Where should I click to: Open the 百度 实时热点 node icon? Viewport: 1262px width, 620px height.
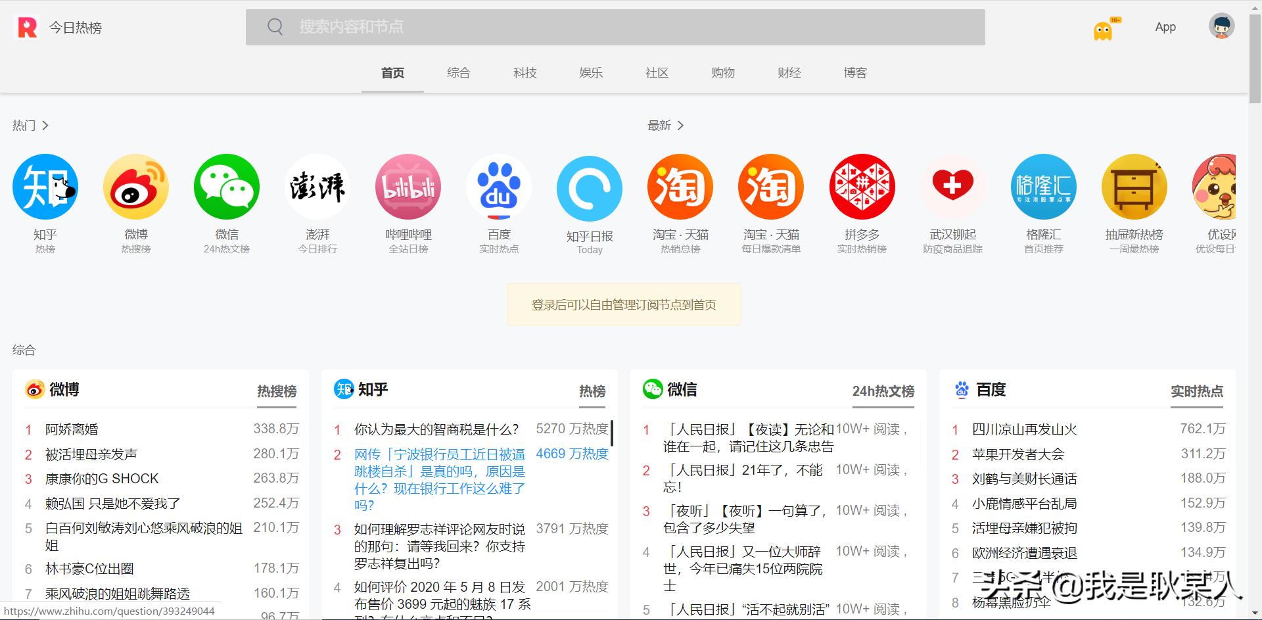click(499, 187)
